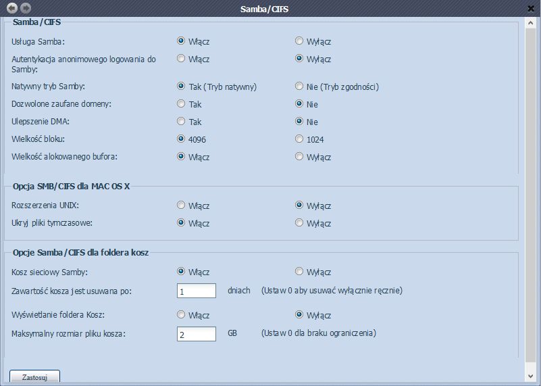Choose block size 4096

pos(181,139)
